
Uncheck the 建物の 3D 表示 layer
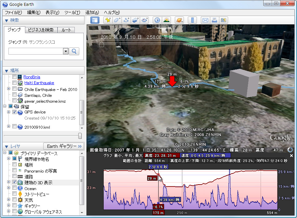pyautogui.click(x=14, y=183)
